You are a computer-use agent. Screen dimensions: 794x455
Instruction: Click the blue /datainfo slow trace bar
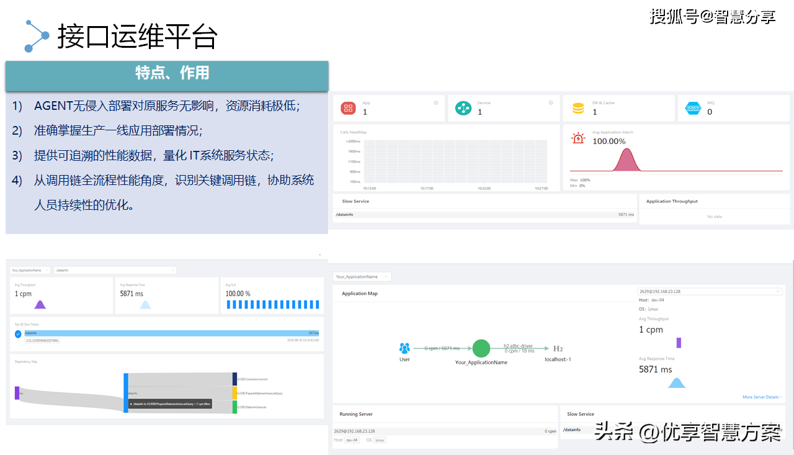click(x=171, y=333)
